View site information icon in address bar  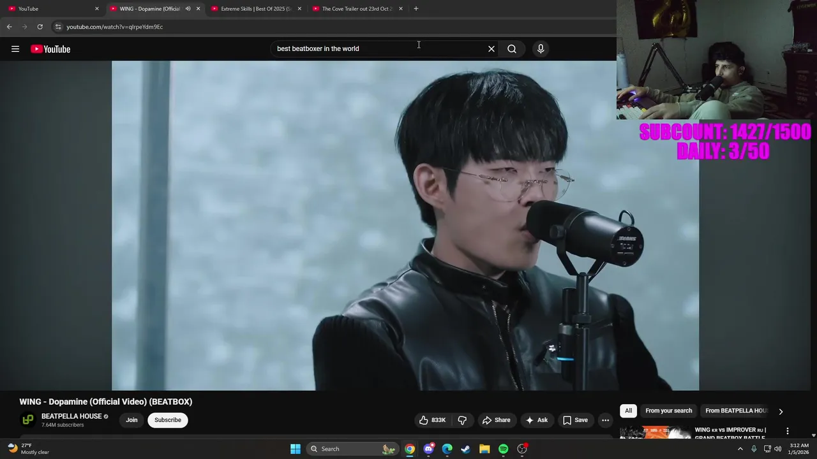(x=58, y=27)
